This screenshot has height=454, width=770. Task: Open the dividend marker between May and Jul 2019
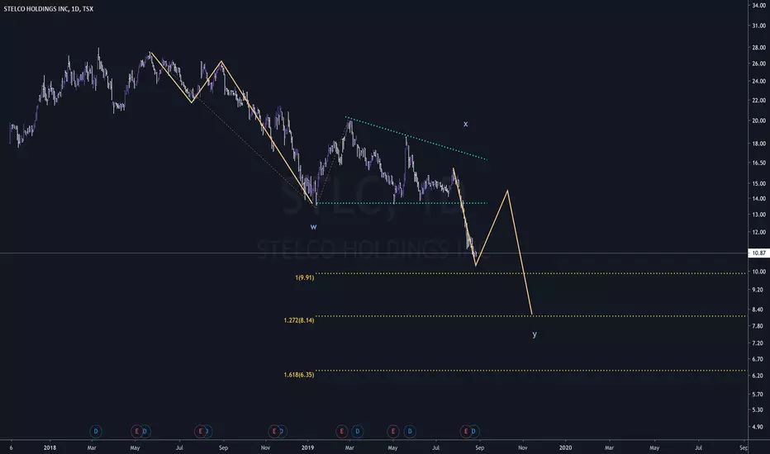click(x=410, y=432)
